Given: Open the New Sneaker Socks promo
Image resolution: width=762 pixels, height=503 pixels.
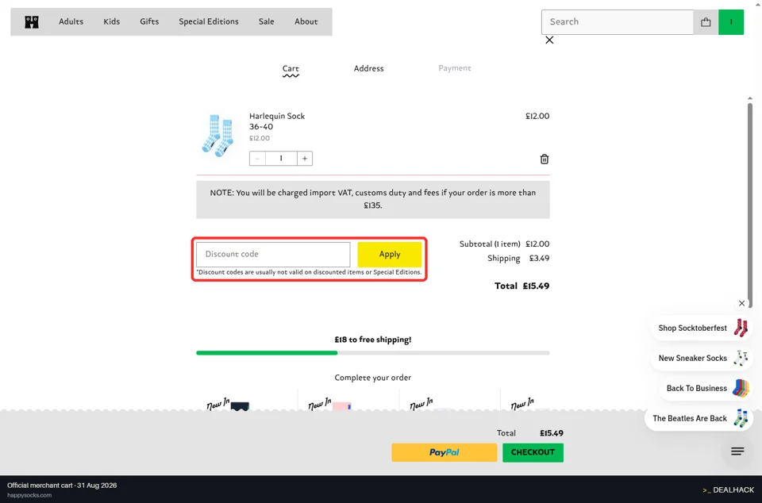Looking at the screenshot, I should (x=701, y=358).
